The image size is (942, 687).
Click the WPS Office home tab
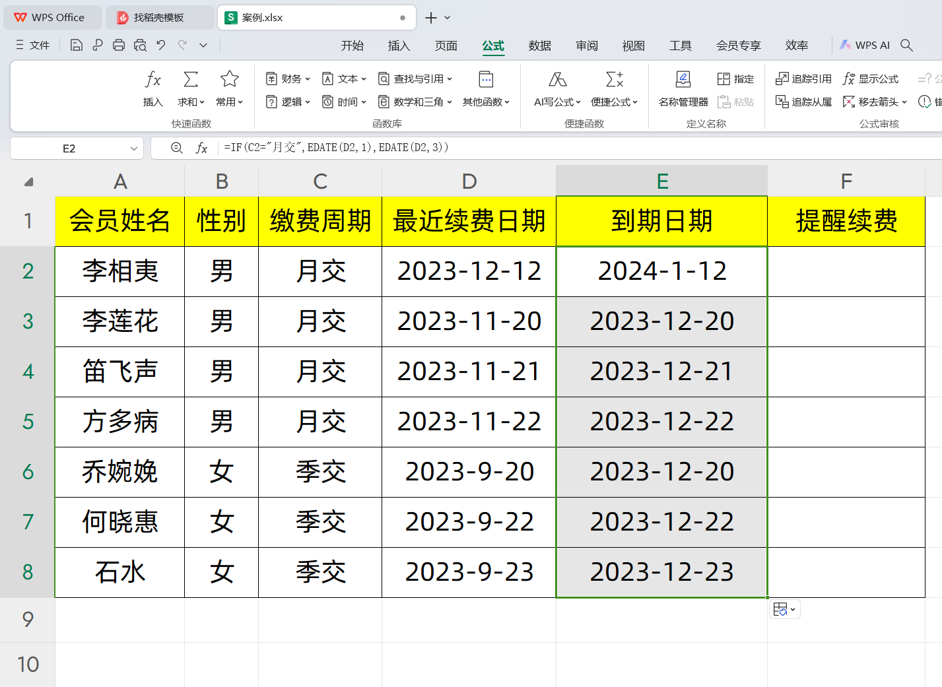[x=53, y=18]
